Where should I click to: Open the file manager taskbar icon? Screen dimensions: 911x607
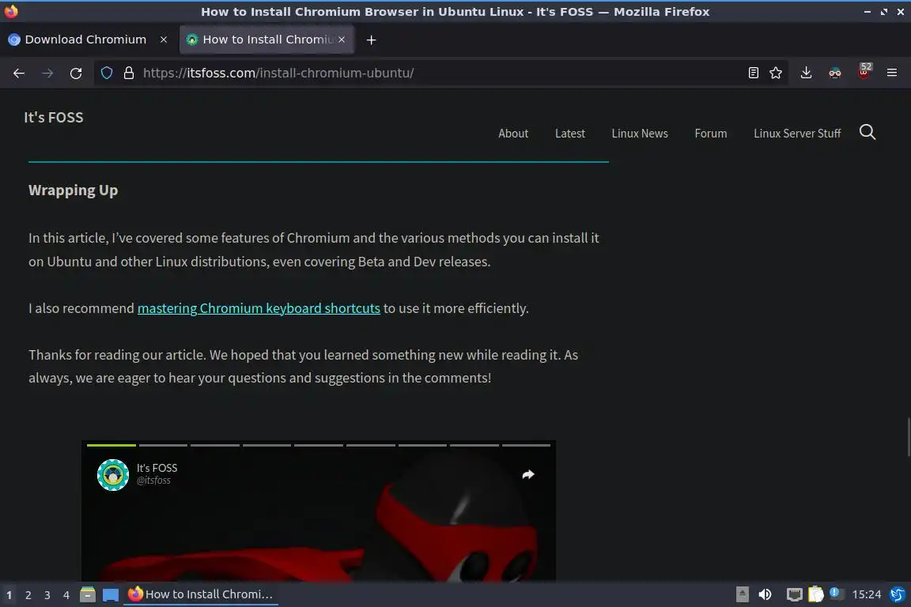point(88,595)
